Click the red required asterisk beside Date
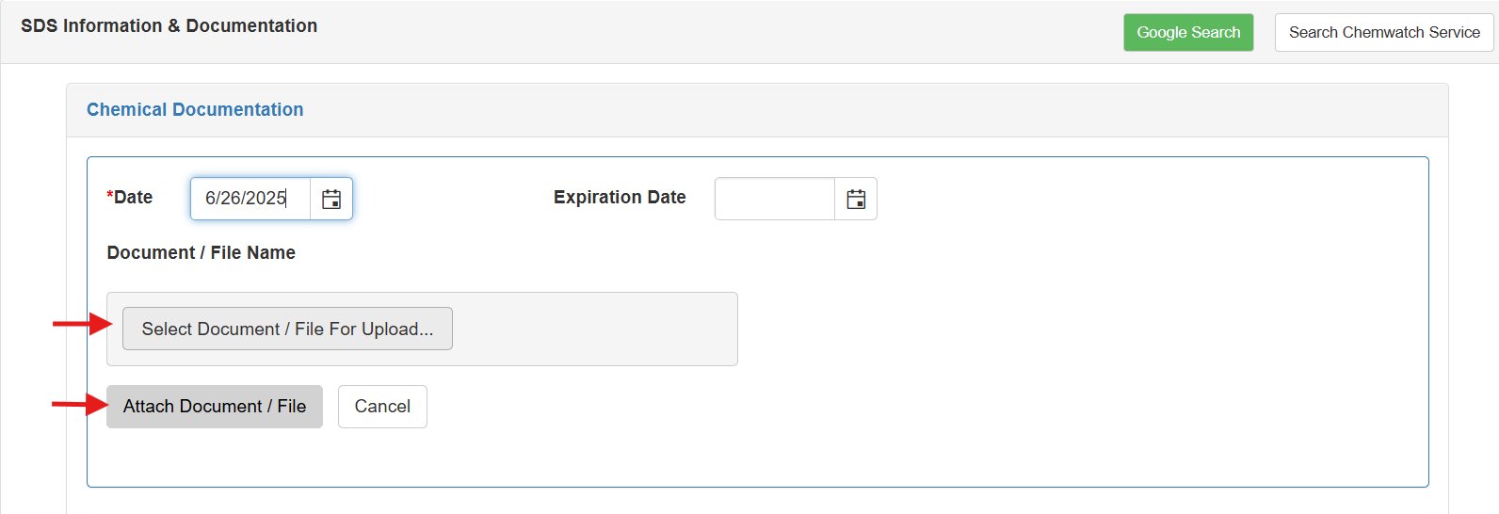1499x514 pixels. tap(110, 196)
